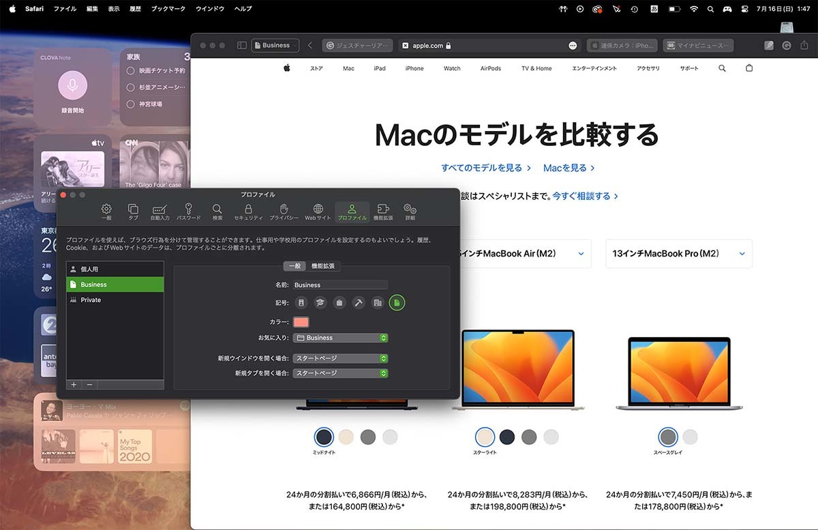Open the 検索 (Search) settings pane
Image resolution: width=818 pixels, height=530 pixels.
[x=217, y=212]
